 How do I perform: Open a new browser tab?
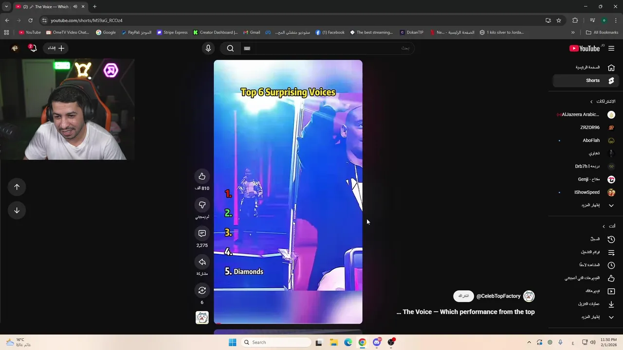point(94,7)
